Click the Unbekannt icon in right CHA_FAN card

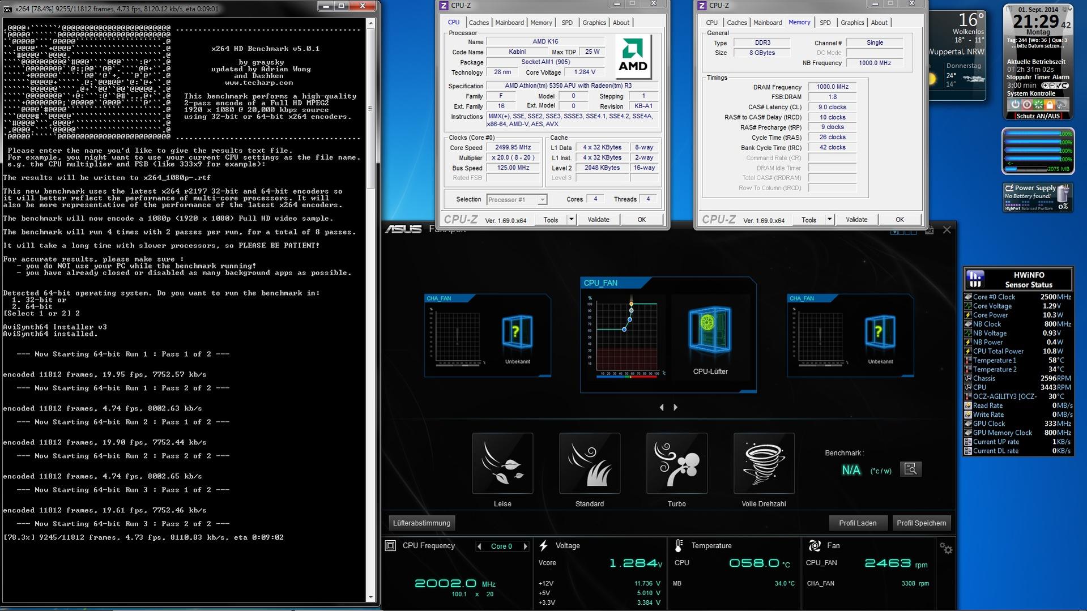click(x=880, y=332)
